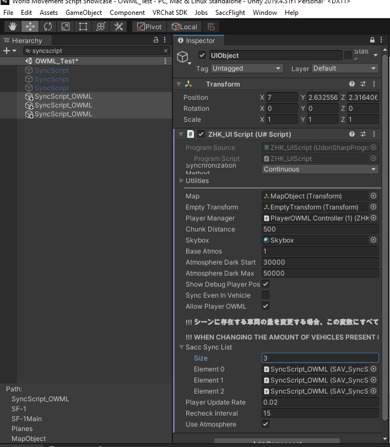The height and width of the screenshot is (447, 390).
Task: Enable Sync Even In Vehicle
Action: (x=266, y=295)
